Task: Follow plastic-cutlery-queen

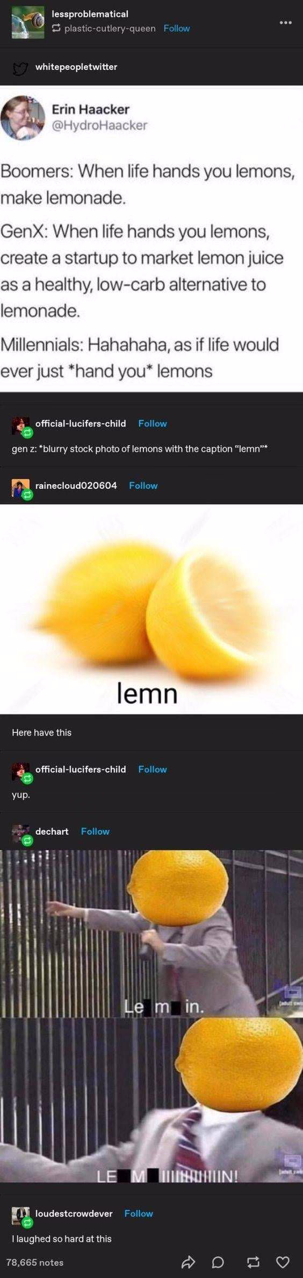Action: click(177, 29)
